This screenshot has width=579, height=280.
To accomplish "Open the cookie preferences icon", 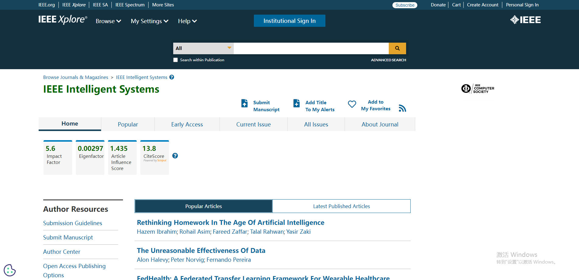I will 10,270.
